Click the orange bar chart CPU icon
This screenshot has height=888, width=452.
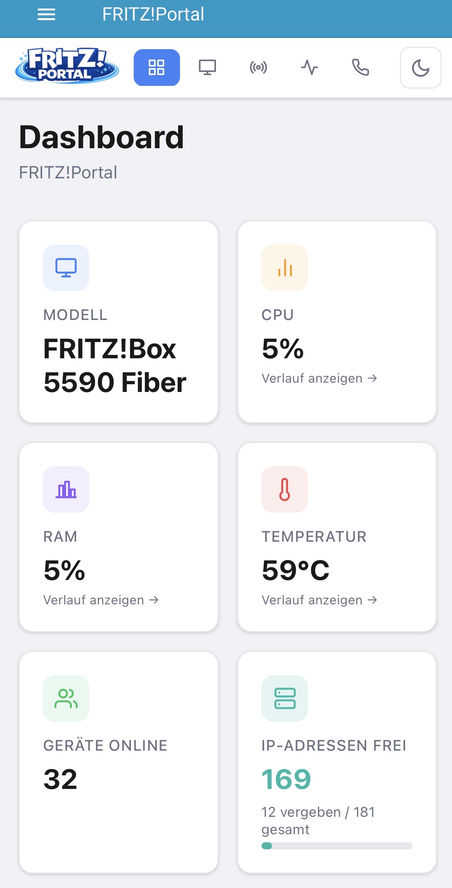pyautogui.click(x=285, y=268)
